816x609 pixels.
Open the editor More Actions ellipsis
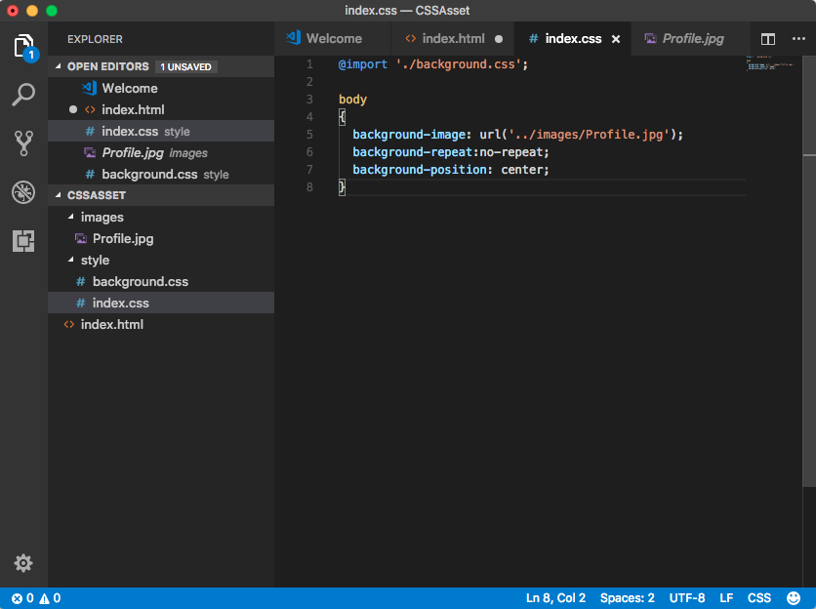pyautogui.click(x=798, y=38)
